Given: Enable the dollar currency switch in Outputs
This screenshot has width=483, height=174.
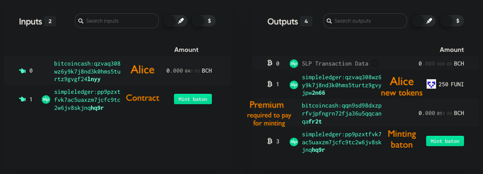Looking at the screenshot, I should tap(452, 21).
